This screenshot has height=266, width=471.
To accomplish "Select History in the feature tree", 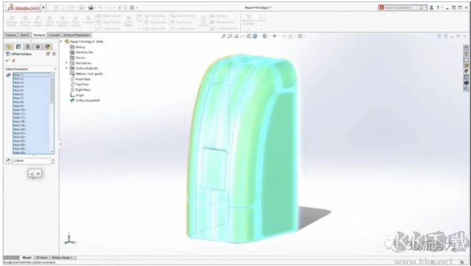I will pyautogui.click(x=80, y=47).
